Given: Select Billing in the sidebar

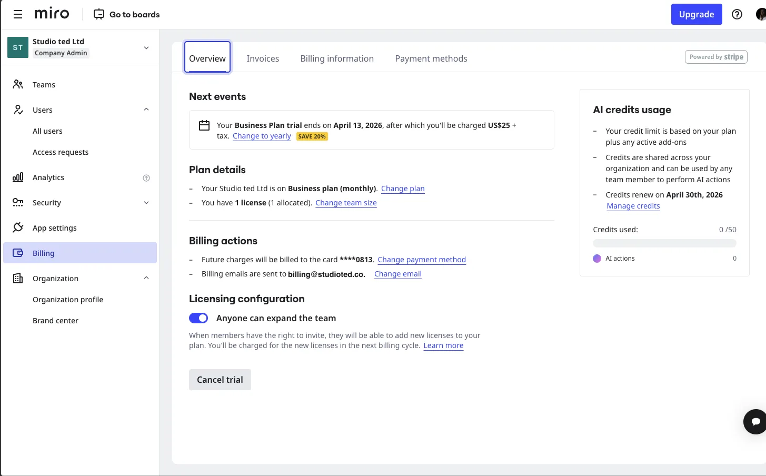Looking at the screenshot, I should 80,253.
